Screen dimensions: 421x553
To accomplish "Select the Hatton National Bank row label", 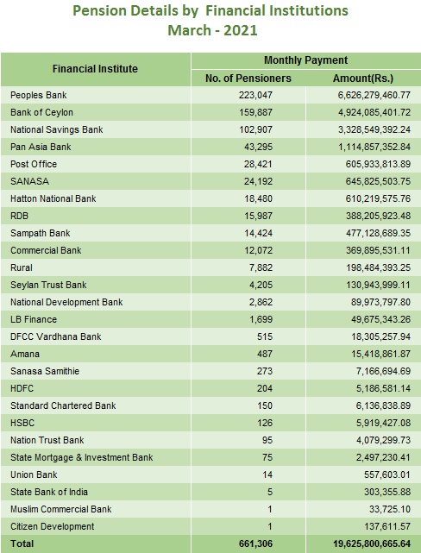I will point(53,199).
